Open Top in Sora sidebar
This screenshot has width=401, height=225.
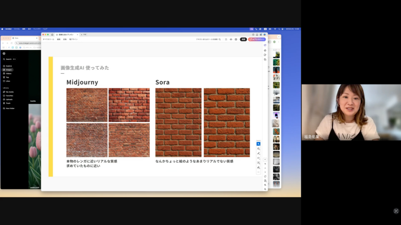[x=6, y=77]
